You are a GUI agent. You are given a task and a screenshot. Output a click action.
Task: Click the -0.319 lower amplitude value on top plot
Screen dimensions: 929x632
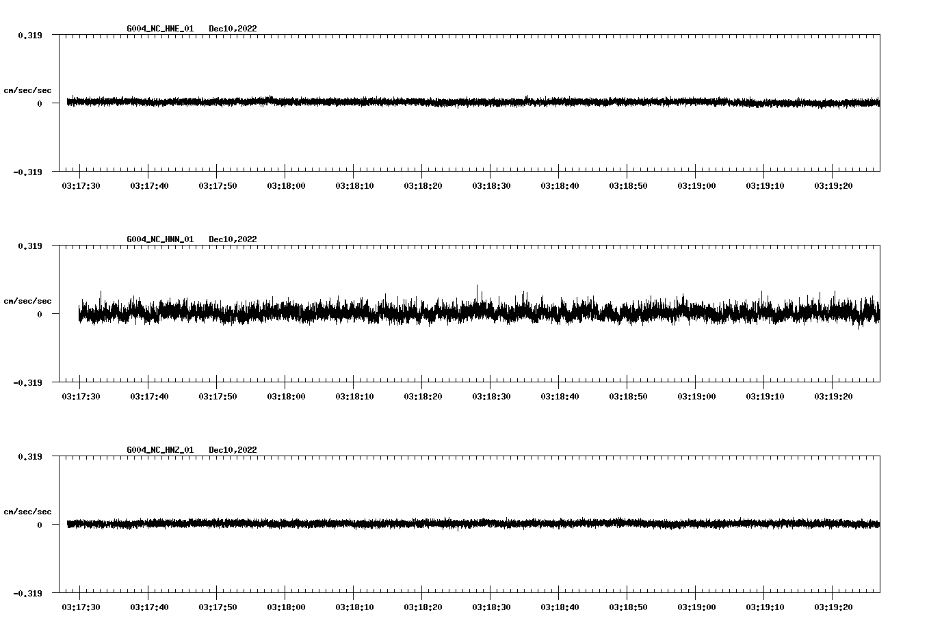(27, 174)
